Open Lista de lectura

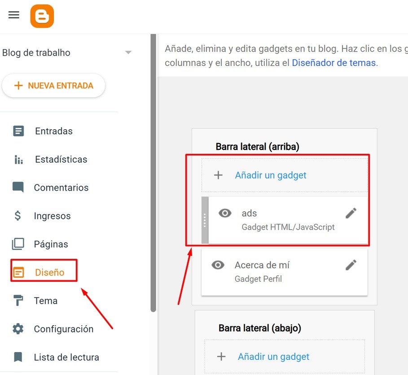(x=66, y=358)
